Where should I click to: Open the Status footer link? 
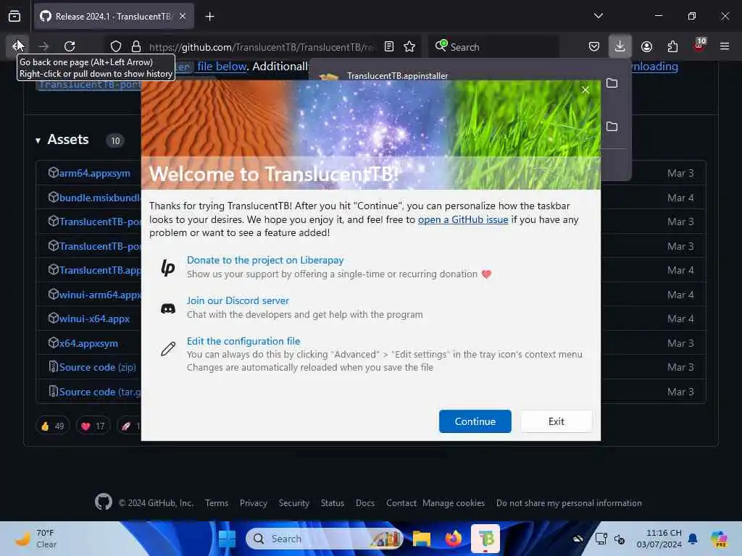click(332, 503)
